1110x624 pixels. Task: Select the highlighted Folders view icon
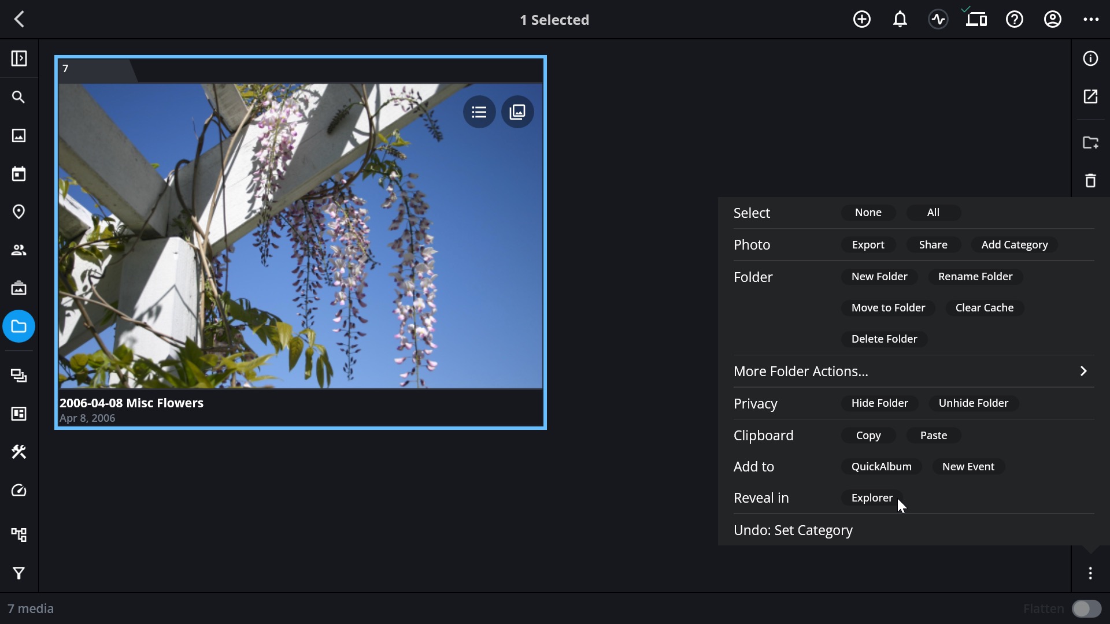(19, 326)
